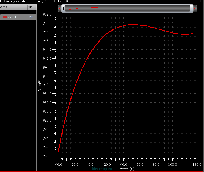
Task: Click the 60.0 x-axis tick value
Action: (140, 165)
